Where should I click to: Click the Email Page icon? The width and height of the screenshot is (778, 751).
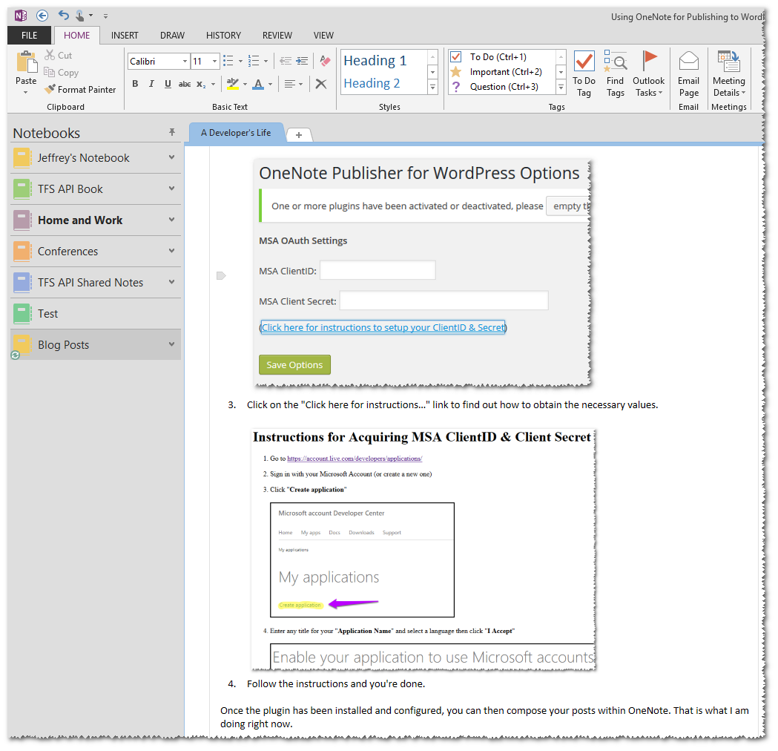coord(688,73)
